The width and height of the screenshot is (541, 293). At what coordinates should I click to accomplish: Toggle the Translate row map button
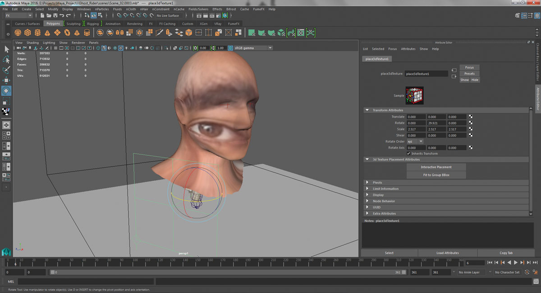471,117
